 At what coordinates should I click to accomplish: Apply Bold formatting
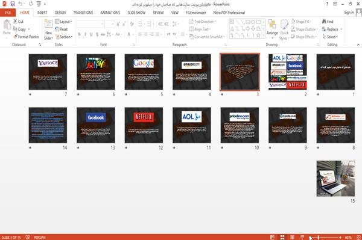pos(80,34)
